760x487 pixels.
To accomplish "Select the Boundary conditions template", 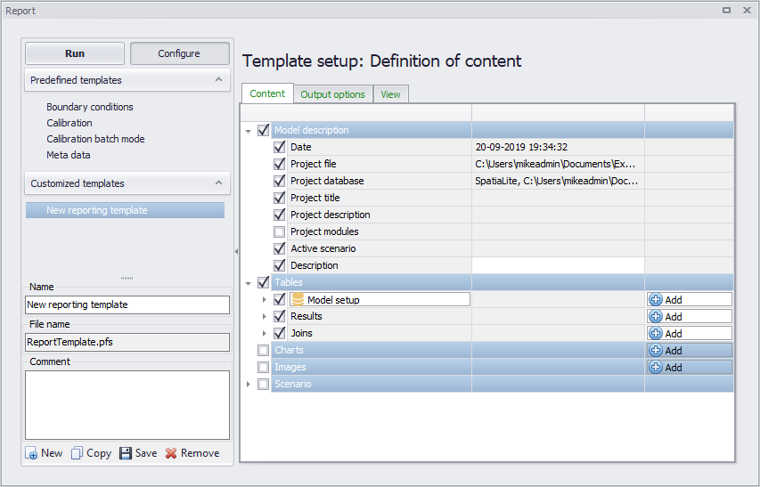I will pos(90,107).
